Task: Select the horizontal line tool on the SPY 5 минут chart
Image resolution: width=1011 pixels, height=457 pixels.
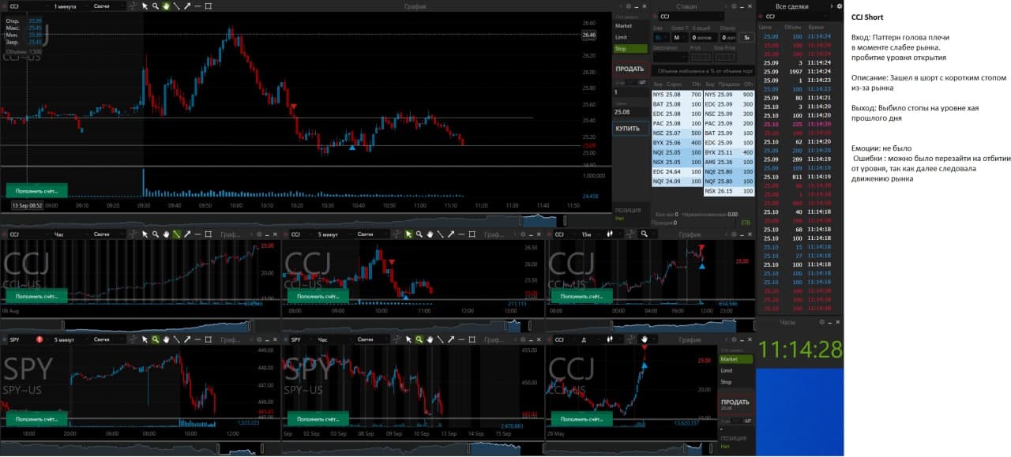Action: pyautogui.click(x=197, y=339)
